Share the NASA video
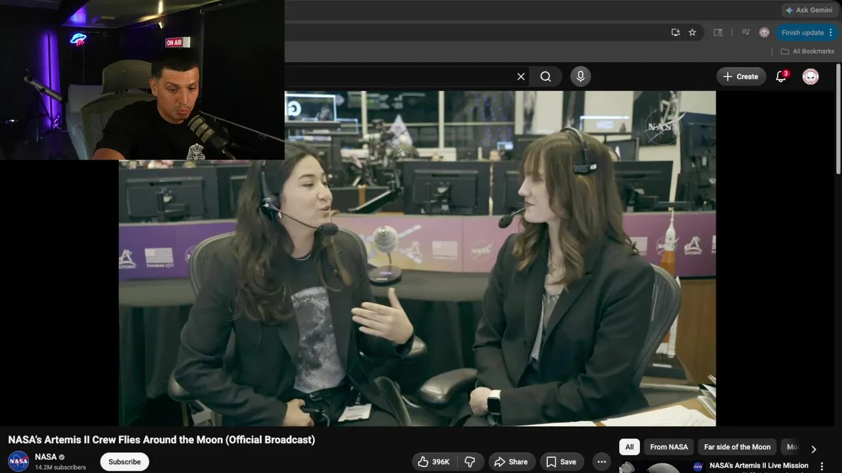 click(x=510, y=462)
